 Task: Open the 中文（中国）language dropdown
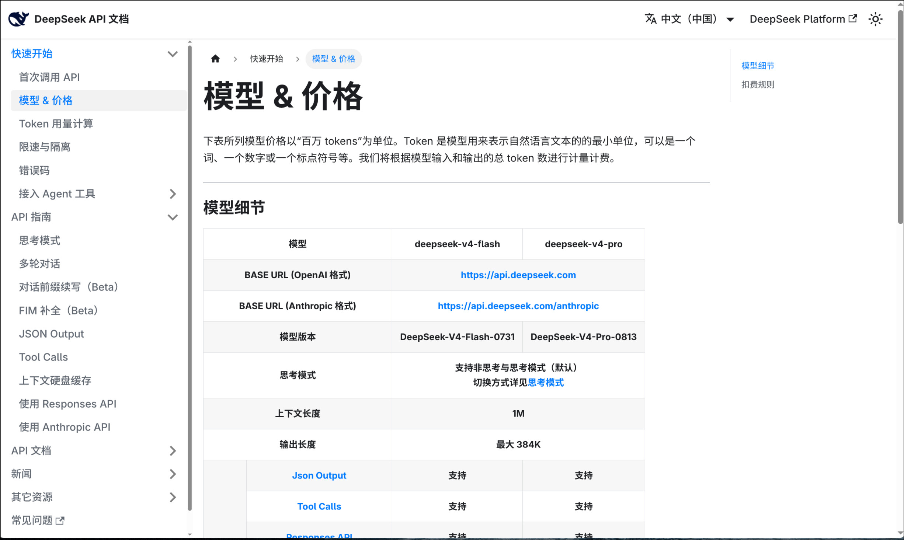coord(689,19)
